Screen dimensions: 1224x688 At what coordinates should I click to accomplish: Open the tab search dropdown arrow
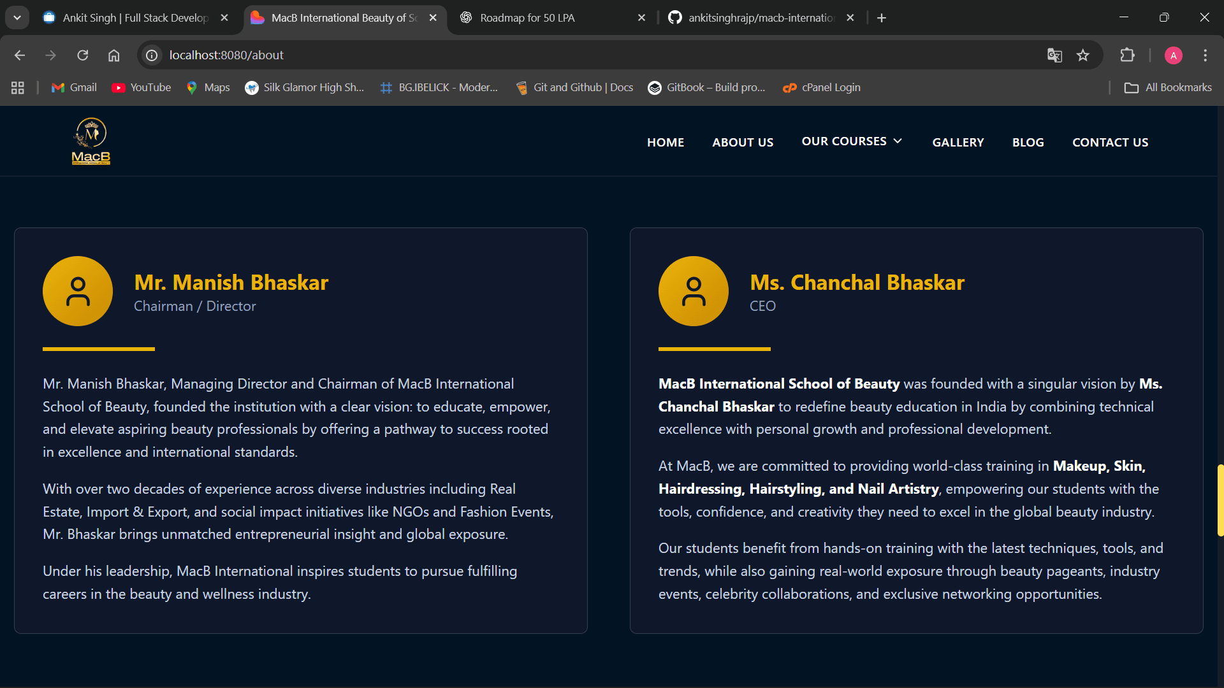[17, 18]
